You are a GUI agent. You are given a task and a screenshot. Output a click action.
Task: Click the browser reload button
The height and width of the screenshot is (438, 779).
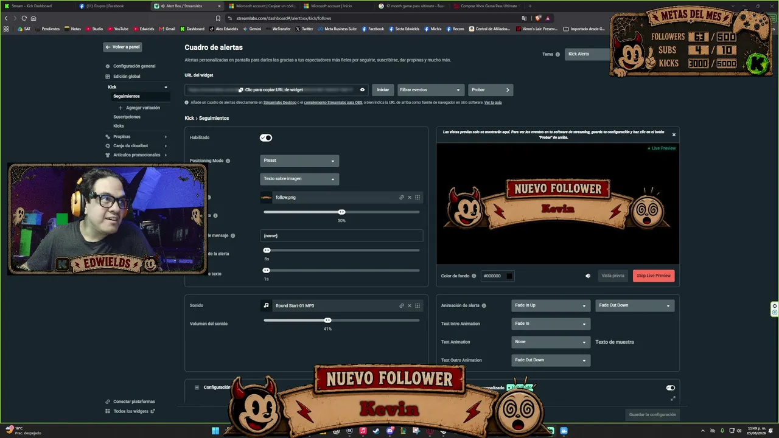[x=24, y=18]
